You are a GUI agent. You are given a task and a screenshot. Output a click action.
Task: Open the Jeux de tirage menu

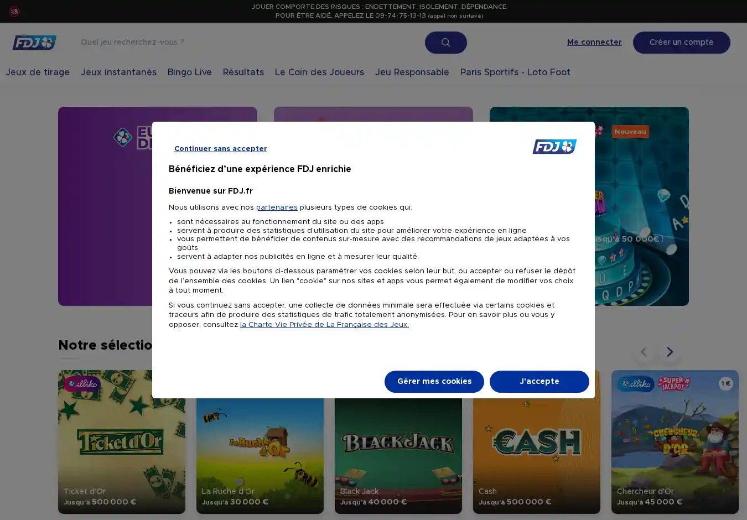tap(38, 72)
